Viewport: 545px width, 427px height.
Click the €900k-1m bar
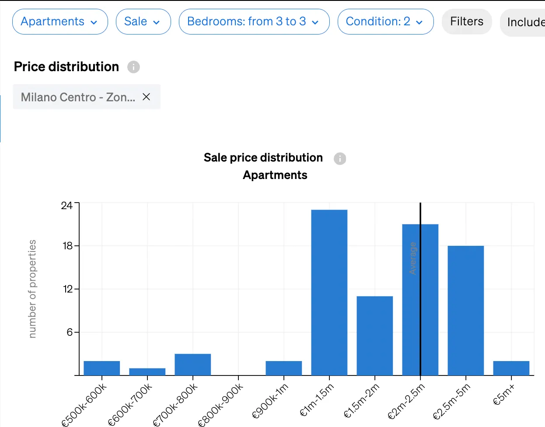pos(284,368)
